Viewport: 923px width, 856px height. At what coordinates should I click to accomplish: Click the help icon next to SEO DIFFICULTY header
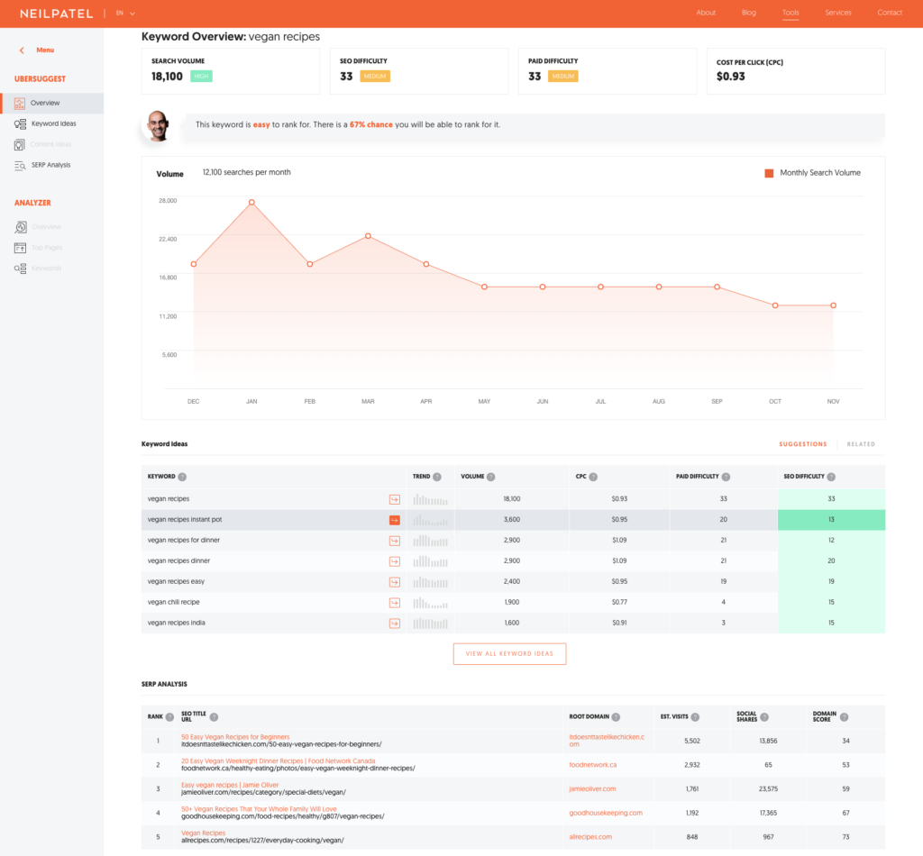pyautogui.click(x=831, y=478)
